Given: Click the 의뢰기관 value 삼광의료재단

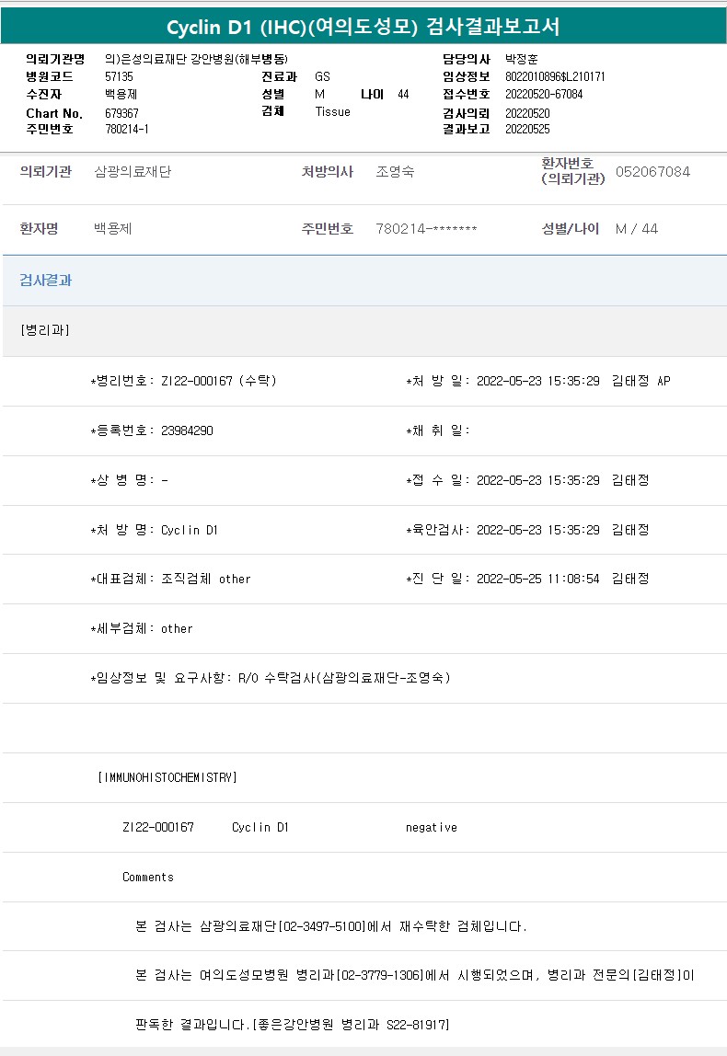Looking at the screenshot, I should pyautogui.click(x=133, y=172).
